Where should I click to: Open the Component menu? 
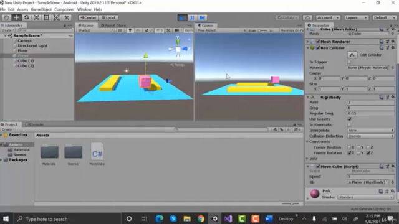(x=64, y=9)
